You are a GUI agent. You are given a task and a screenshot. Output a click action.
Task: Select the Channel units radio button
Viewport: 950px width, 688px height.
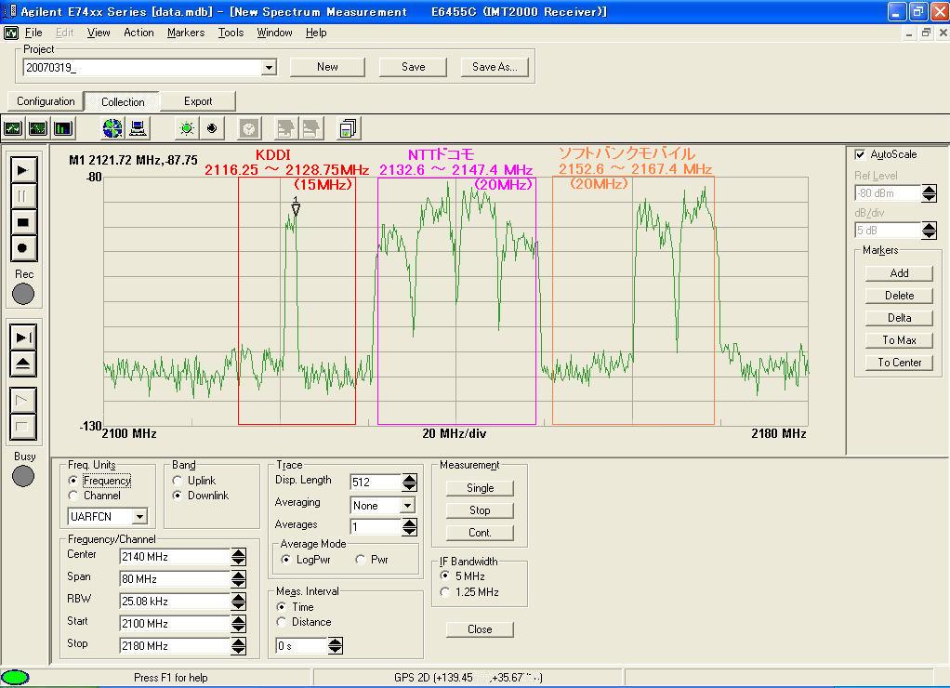click(x=73, y=496)
